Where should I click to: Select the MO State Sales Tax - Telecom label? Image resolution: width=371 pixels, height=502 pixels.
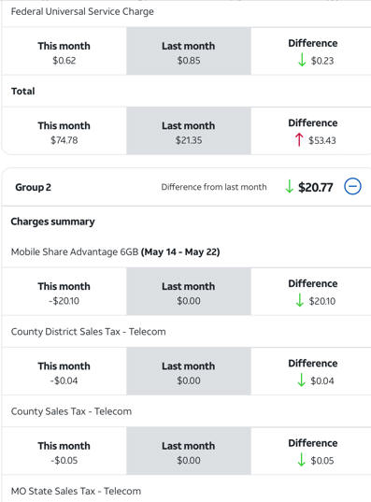point(76,491)
